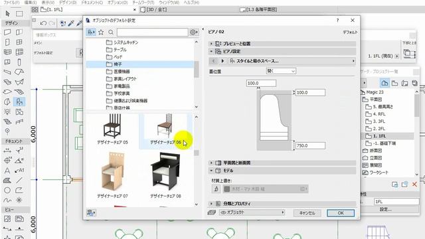
Task: Open the デザイン menu
Action: [68, 2]
